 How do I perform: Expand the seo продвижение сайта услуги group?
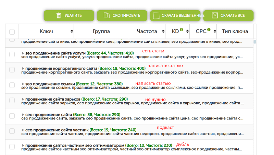pos(23,53)
